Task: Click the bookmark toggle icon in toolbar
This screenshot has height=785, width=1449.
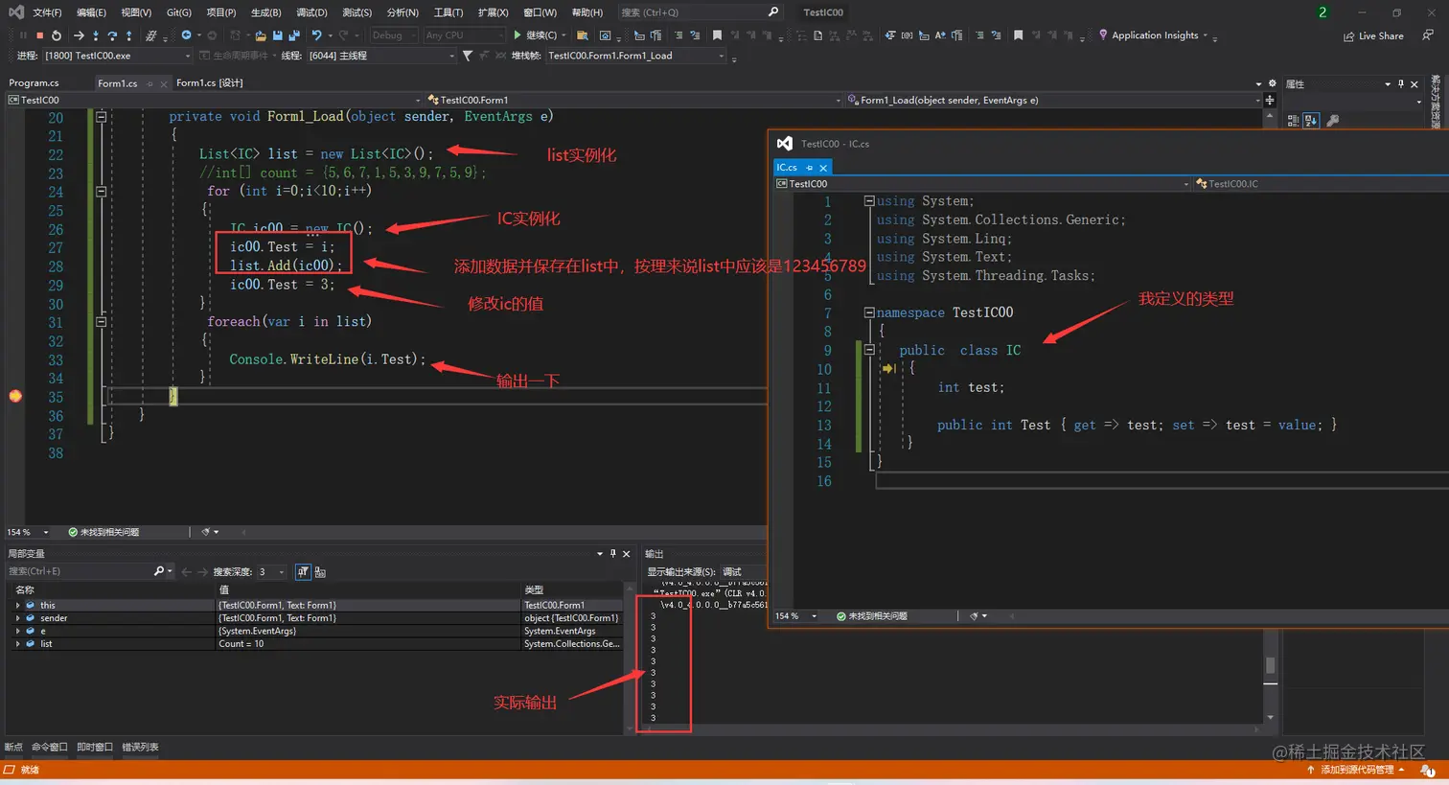Action: (717, 35)
